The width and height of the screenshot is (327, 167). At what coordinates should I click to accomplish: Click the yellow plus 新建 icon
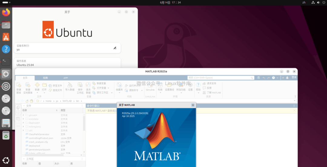(37, 85)
